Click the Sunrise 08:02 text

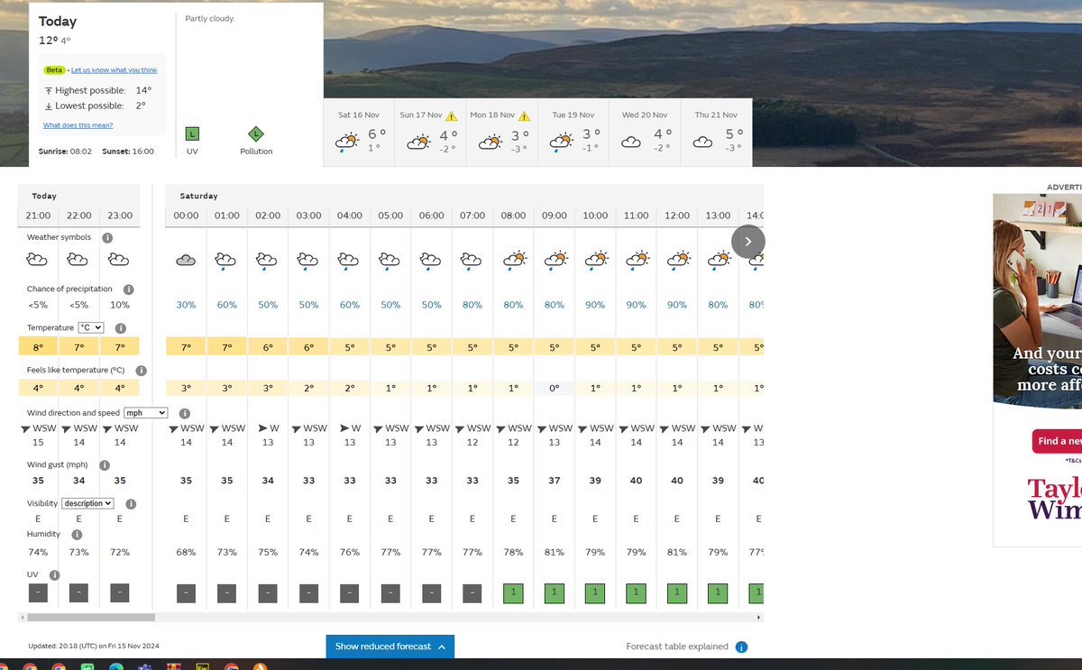[x=66, y=151]
